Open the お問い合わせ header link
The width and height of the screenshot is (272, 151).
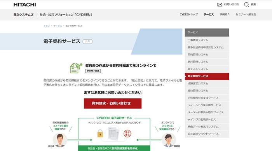pos(232,4)
